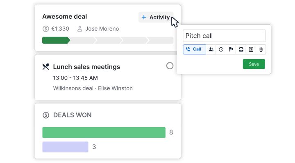Click the Jose Moreno person icon
This screenshot has height=163, width=295.
coord(80,29)
